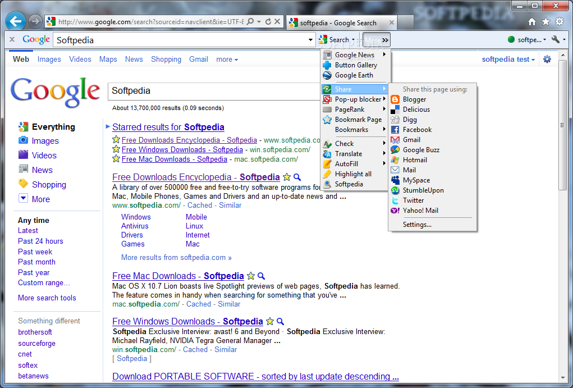This screenshot has width=573, height=388.
Task: Click the Digg share icon
Action: point(395,120)
